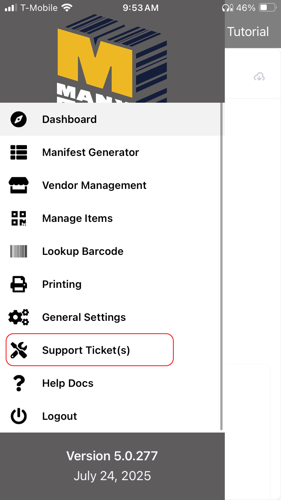The image size is (281, 500).
Task: Tap the Vendor Management storefront icon
Action: click(19, 186)
